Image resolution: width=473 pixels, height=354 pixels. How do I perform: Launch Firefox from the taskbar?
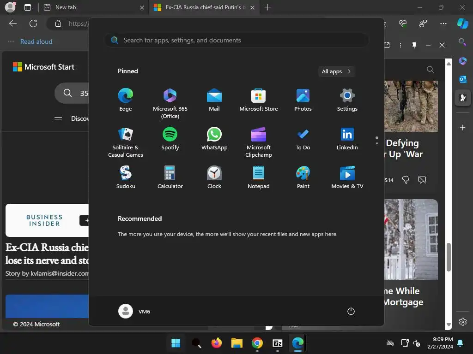[x=216, y=343]
